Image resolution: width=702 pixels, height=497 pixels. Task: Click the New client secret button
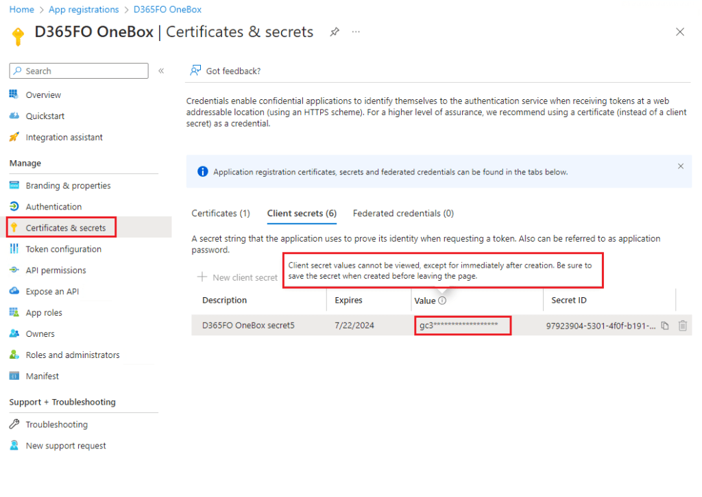coord(237,277)
